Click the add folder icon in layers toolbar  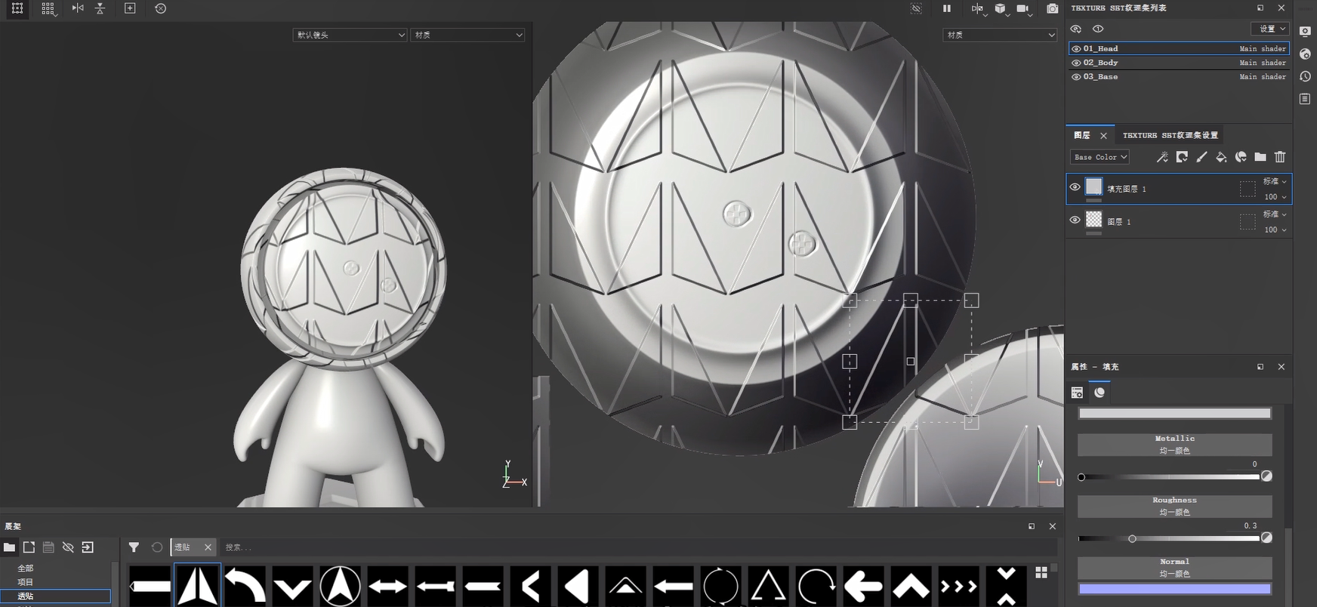point(1260,157)
